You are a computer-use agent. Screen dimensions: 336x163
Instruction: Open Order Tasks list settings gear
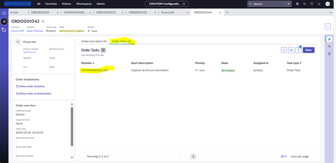(291, 50)
